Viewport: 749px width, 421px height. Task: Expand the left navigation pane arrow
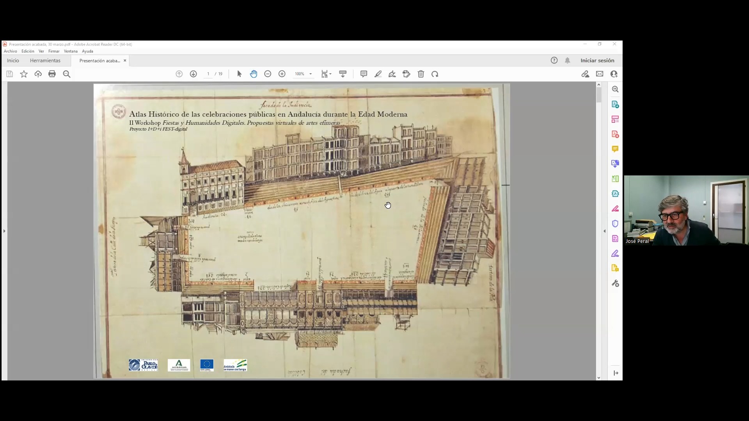click(4, 231)
